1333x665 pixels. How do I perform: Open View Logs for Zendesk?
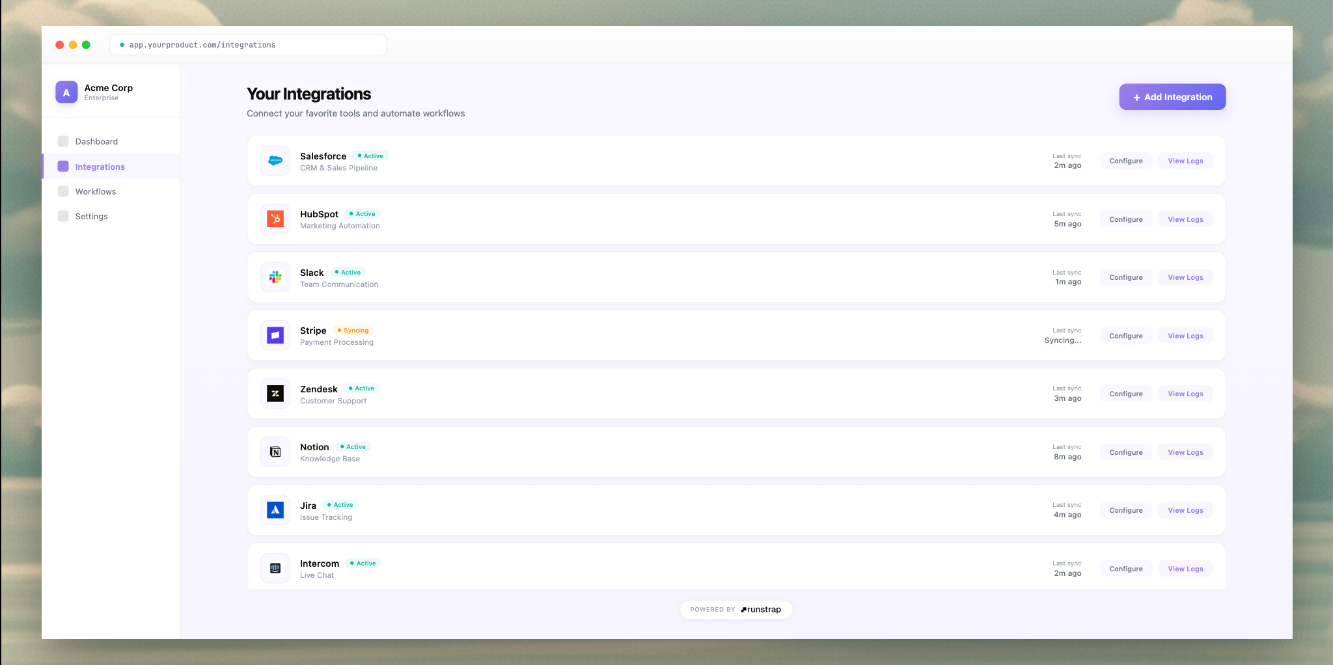click(1185, 393)
